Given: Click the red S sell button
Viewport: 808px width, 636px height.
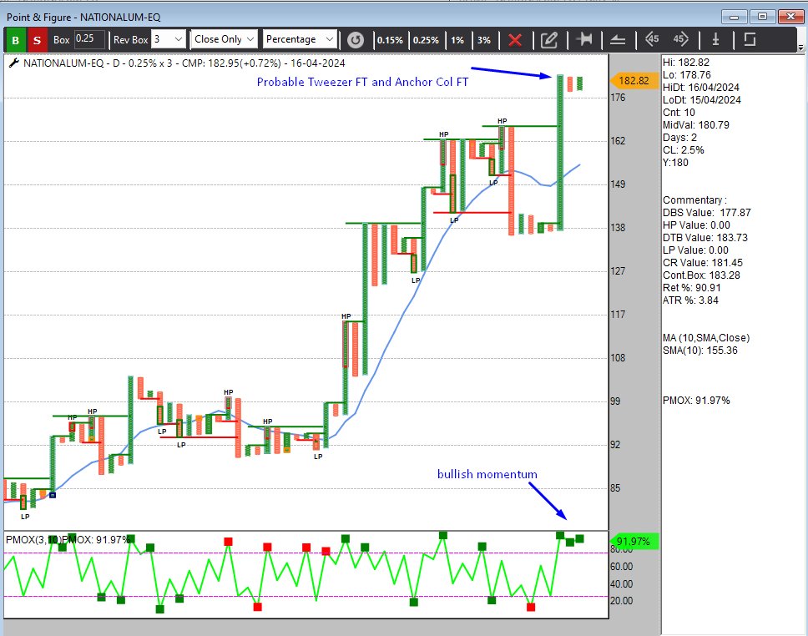Looking at the screenshot, I should 37,40.
